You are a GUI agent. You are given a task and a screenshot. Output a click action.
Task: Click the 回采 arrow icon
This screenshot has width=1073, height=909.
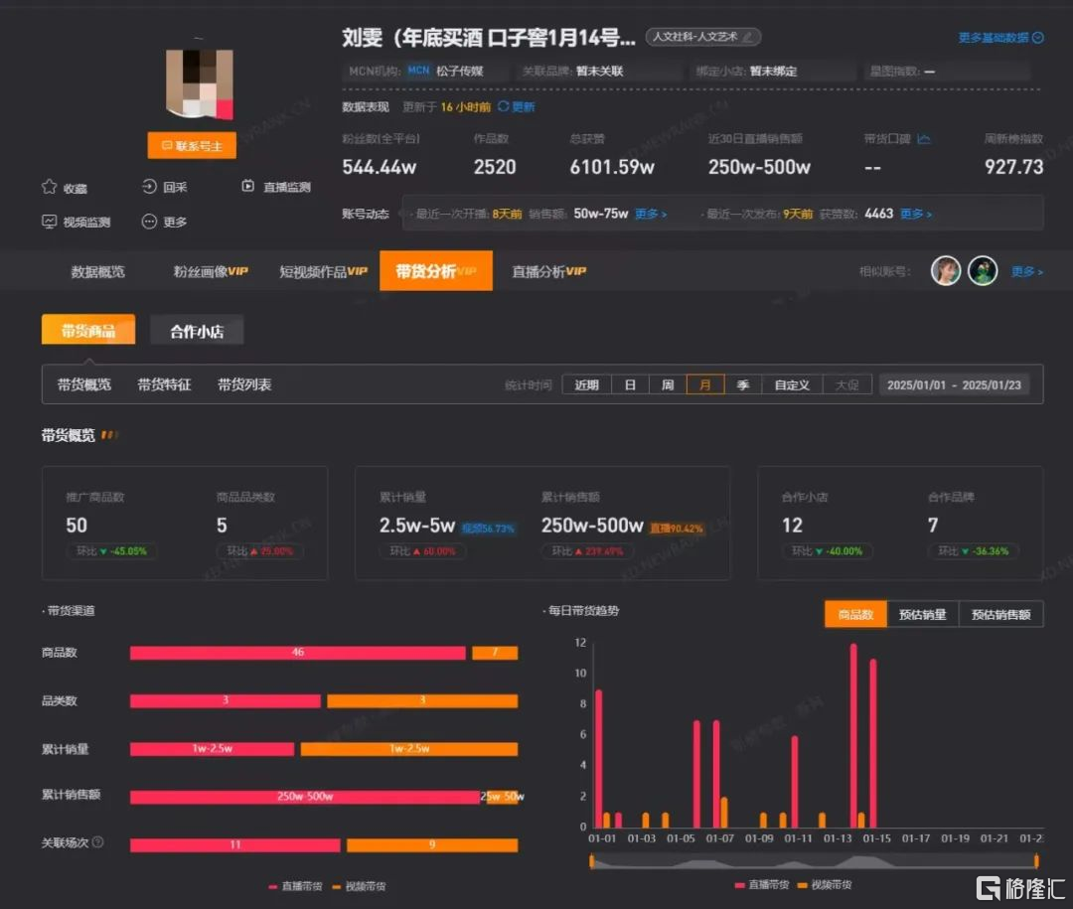[x=149, y=186]
